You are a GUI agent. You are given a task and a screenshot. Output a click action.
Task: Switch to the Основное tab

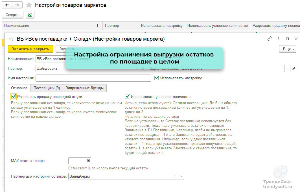(19, 88)
